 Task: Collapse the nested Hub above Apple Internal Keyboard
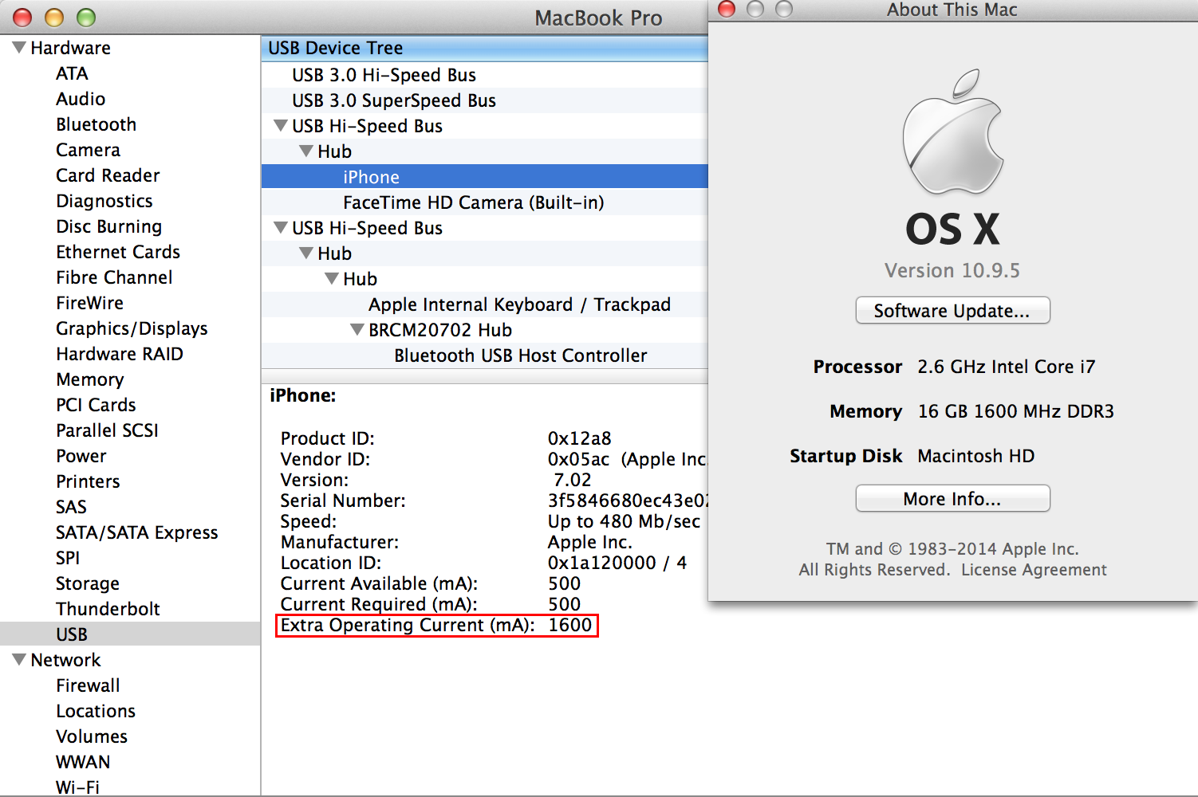[x=332, y=279]
